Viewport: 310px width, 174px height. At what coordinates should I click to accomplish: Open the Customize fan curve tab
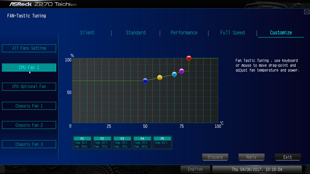click(281, 32)
